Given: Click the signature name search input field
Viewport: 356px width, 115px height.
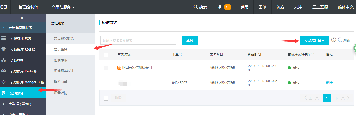Looking at the screenshot, I should (138, 40).
